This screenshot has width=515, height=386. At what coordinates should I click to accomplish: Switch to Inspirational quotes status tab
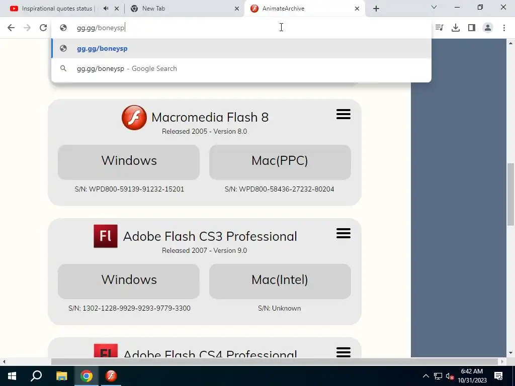pyautogui.click(x=56, y=9)
